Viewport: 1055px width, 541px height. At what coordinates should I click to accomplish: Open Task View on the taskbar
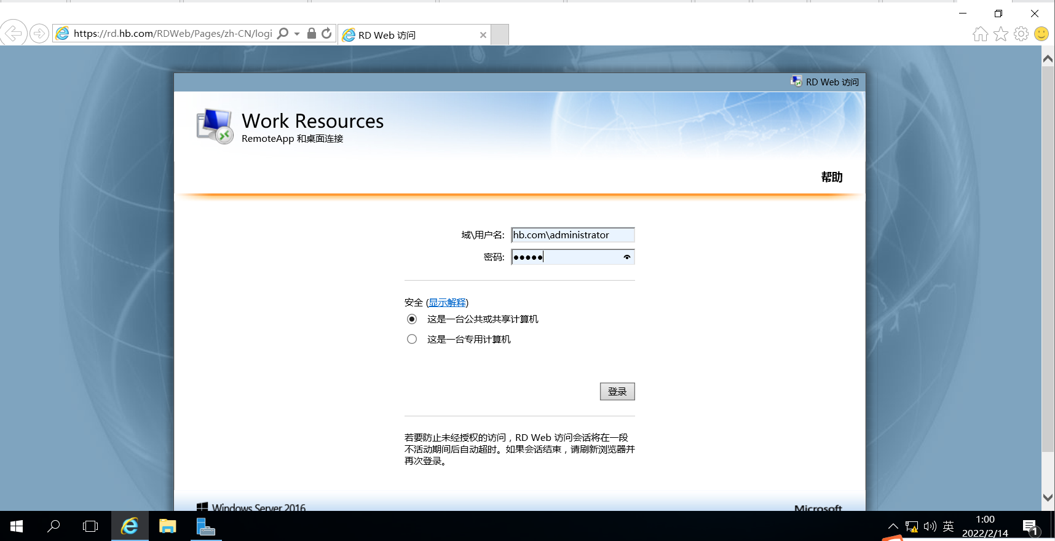point(90,526)
